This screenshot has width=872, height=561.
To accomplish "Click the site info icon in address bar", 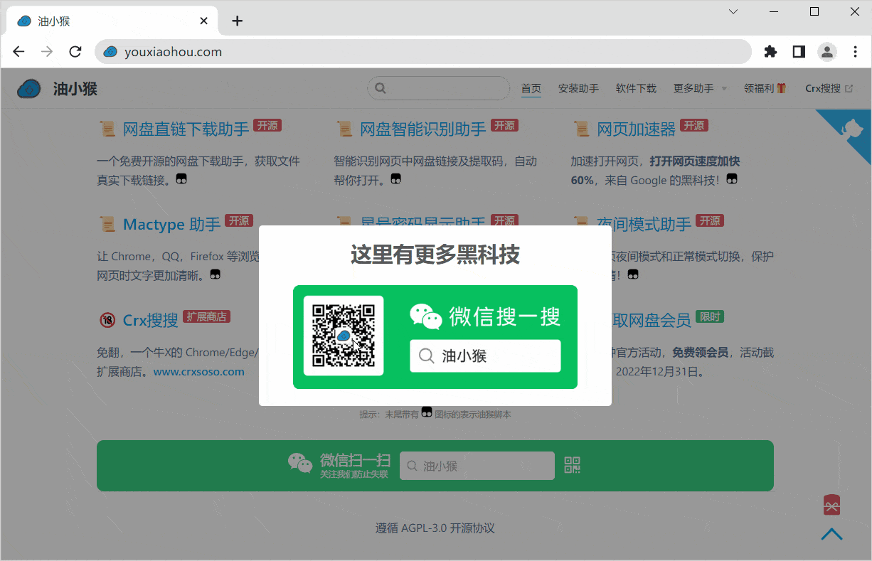I will 110,52.
